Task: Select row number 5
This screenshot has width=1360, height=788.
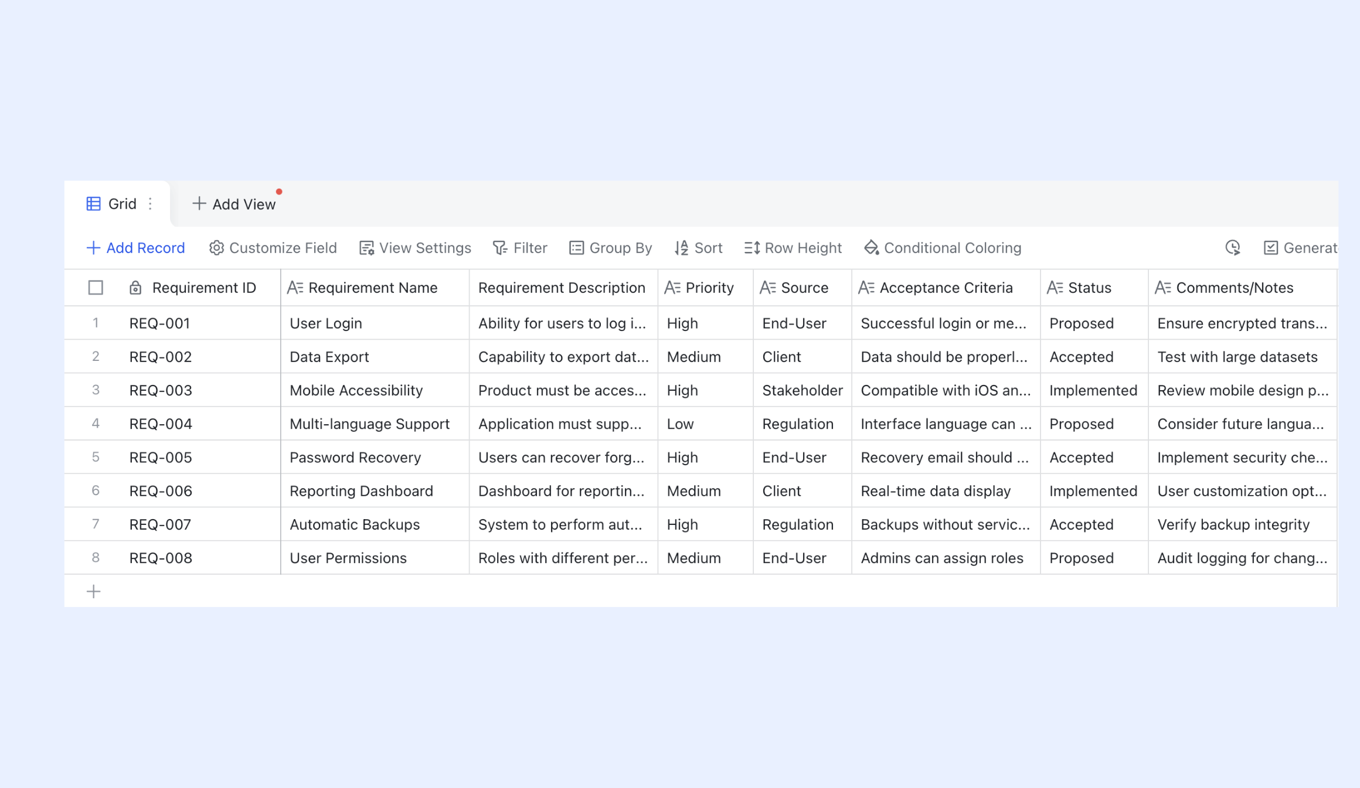Action: tap(96, 457)
